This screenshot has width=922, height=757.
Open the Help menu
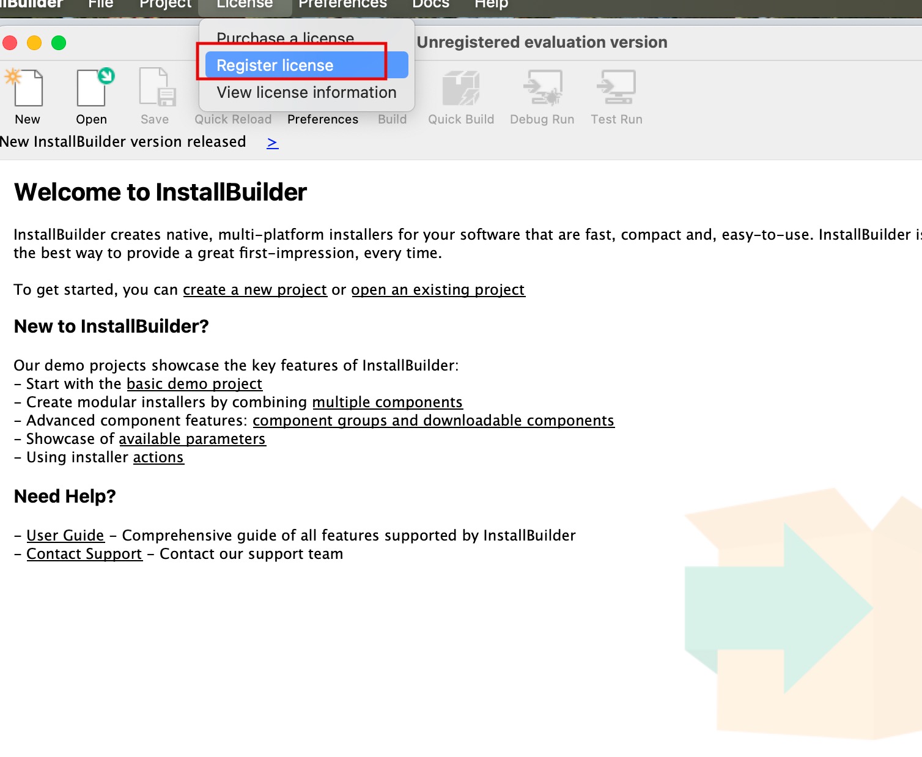(x=491, y=4)
